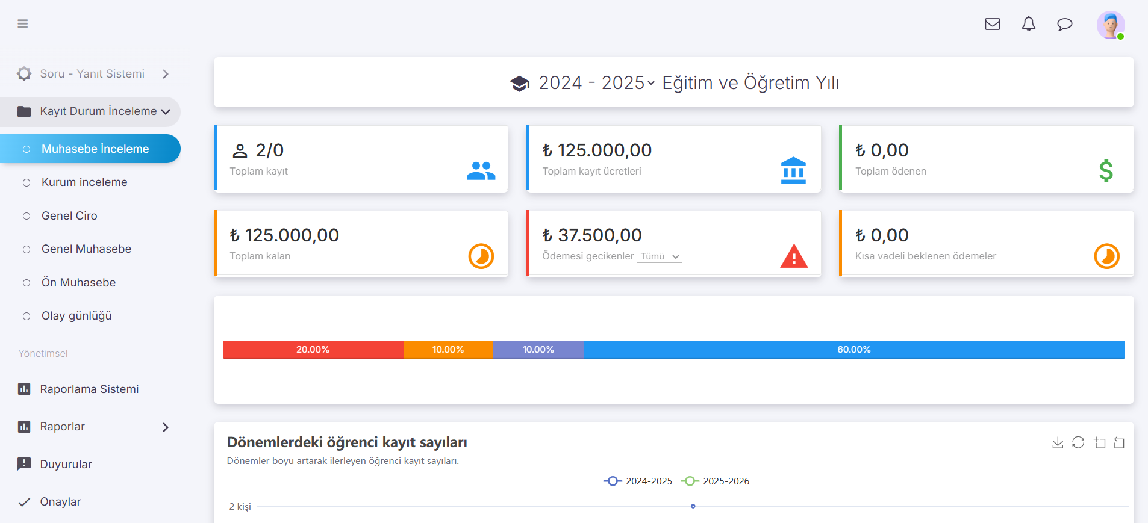Click the ₺ 125.000,00 Toplam kalan value
Screen dimensions: 1148x523
click(284, 235)
